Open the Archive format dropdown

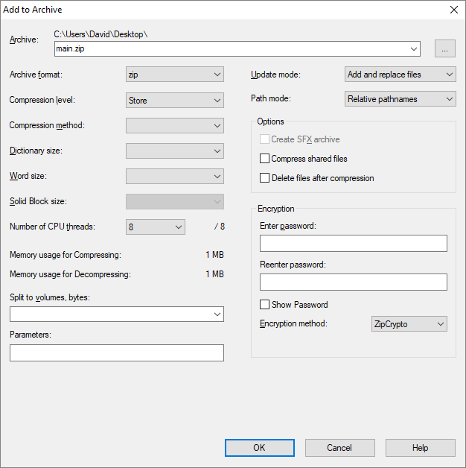175,75
